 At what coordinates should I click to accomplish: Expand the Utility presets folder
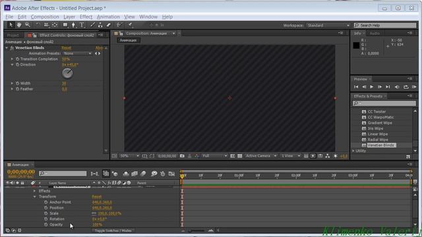tap(353, 151)
